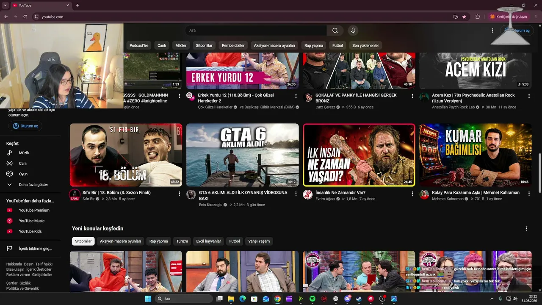Viewport: 542px width, 305px height.
Task: Open more options for Kolay Para Kazanma Aşkı
Action: tap(529, 194)
